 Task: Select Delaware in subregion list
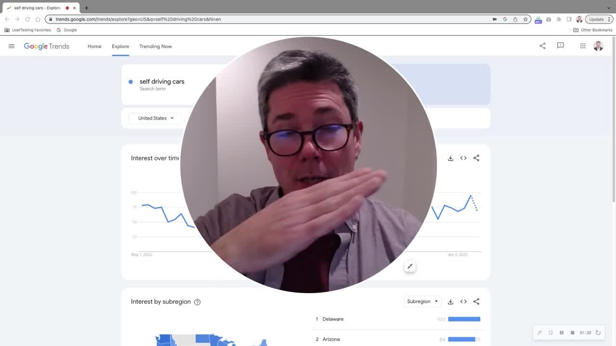333,319
